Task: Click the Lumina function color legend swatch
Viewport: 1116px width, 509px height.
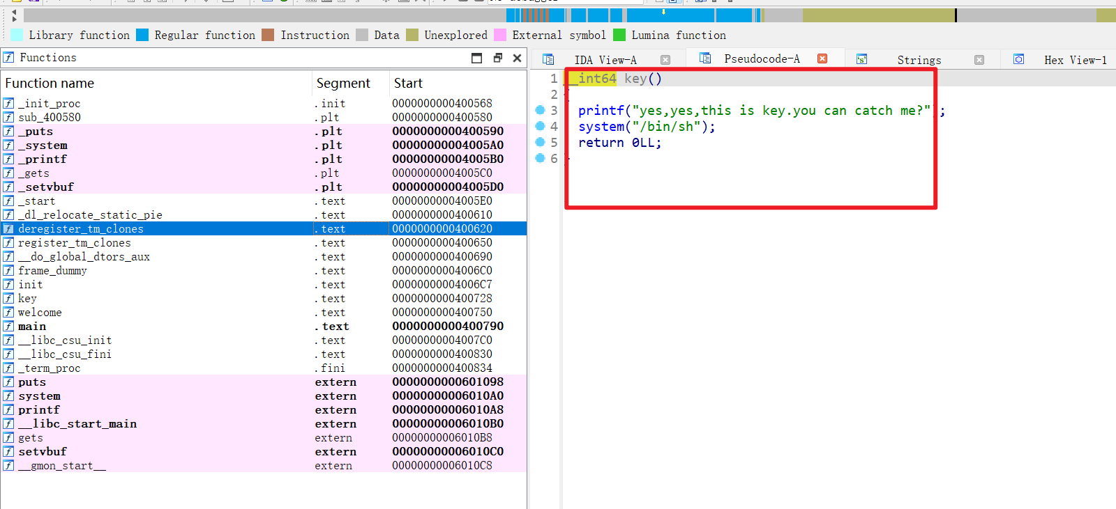Action: pos(619,35)
